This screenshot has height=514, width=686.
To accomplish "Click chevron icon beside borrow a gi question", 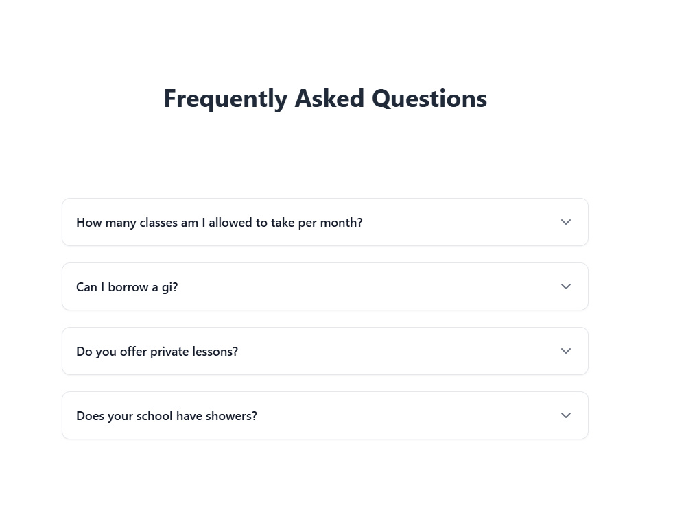I will (x=566, y=286).
